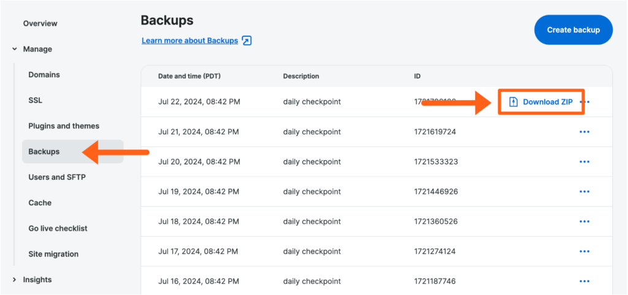
Task: Click Download ZIP for Jul 22 backup
Action: (541, 102)
